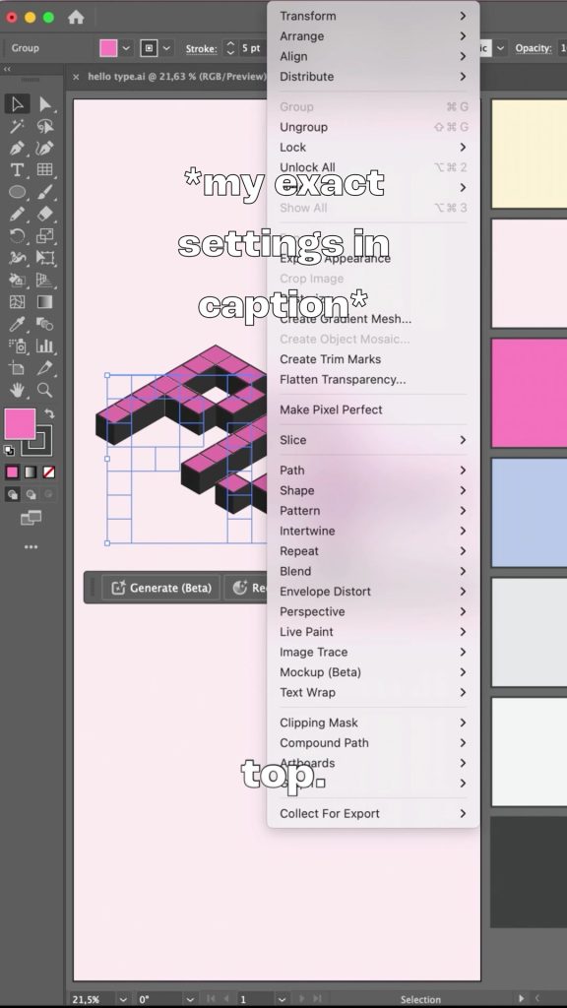567x1008 pixels.
Task: Select the Paintbrush tool
Action: click(x=44, y=192)
